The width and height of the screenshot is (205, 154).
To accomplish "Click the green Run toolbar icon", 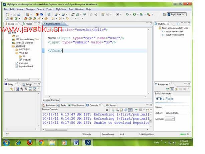I will point(134,14).
